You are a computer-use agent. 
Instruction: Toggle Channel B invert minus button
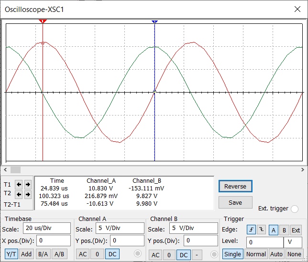pyautogui.click(x=197, y=255)
